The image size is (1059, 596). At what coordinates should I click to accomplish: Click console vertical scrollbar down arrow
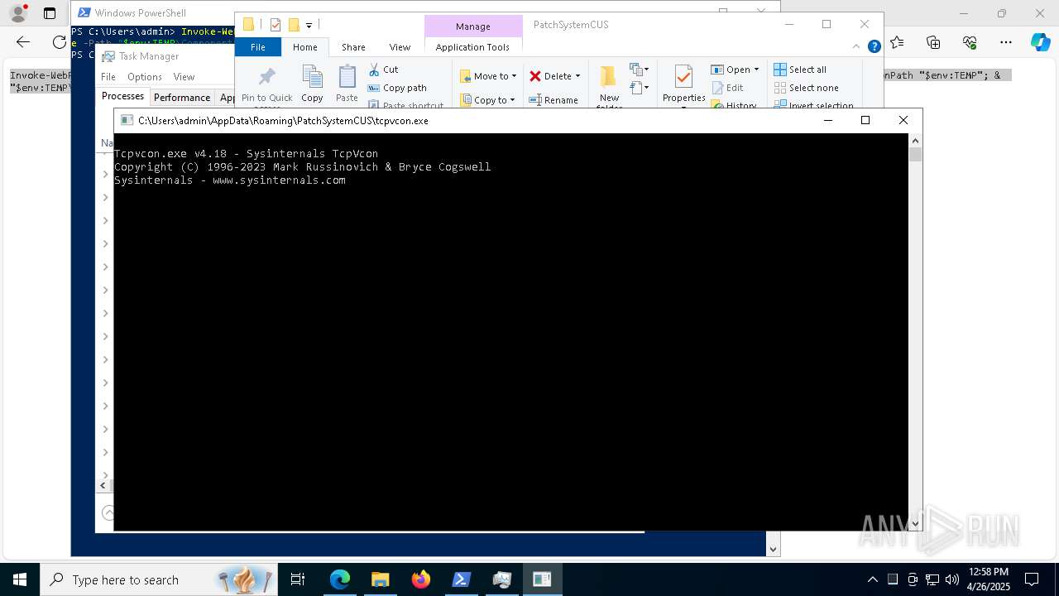click(915, 523)
